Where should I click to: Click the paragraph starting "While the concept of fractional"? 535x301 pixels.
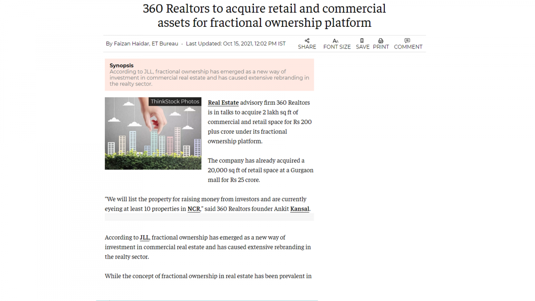point(208,276)
